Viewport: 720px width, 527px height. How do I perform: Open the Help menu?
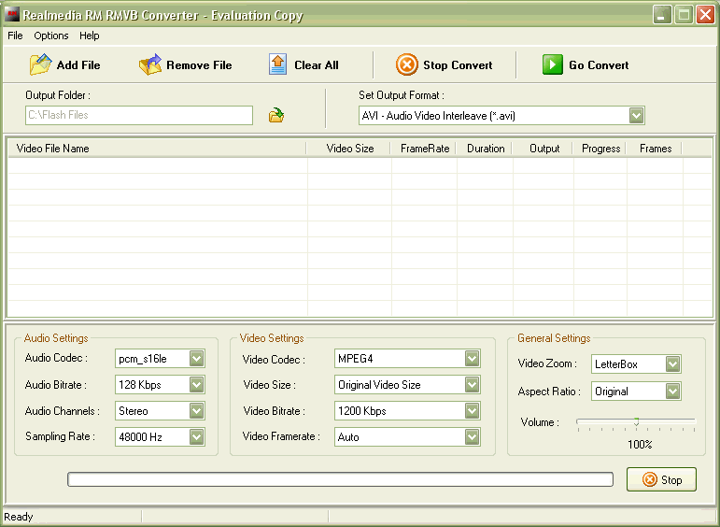click(89, 36)
